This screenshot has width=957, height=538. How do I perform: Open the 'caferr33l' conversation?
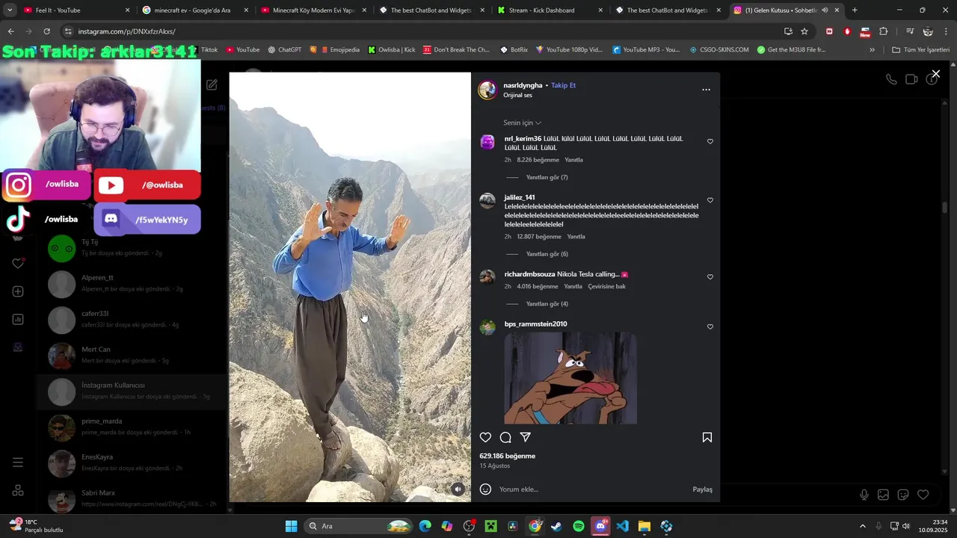[x=132, y=319]
